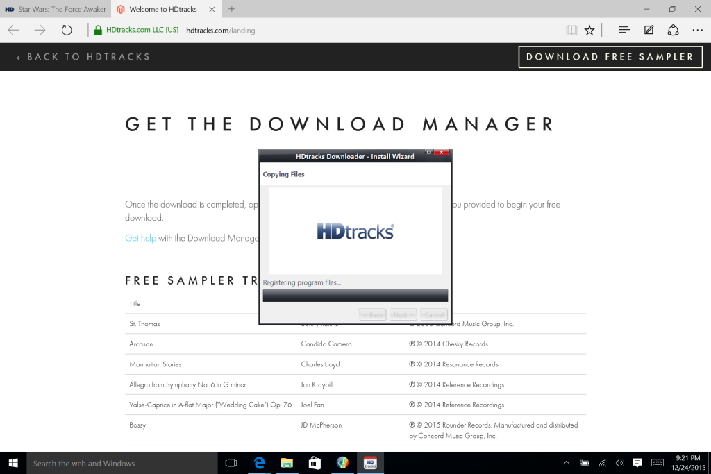Open a new browser tab

(232, 9)
